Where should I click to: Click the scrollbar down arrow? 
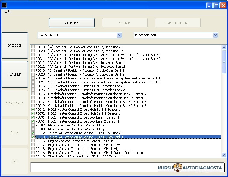[224, 155]
